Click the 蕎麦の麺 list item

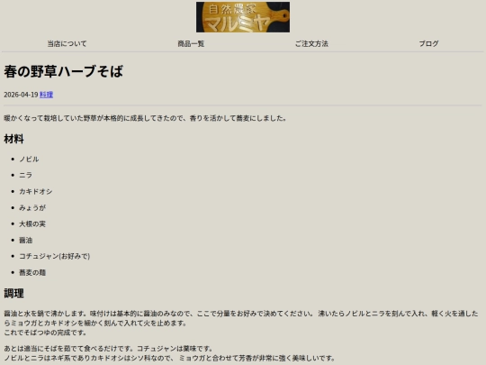[x=32, y=272]
